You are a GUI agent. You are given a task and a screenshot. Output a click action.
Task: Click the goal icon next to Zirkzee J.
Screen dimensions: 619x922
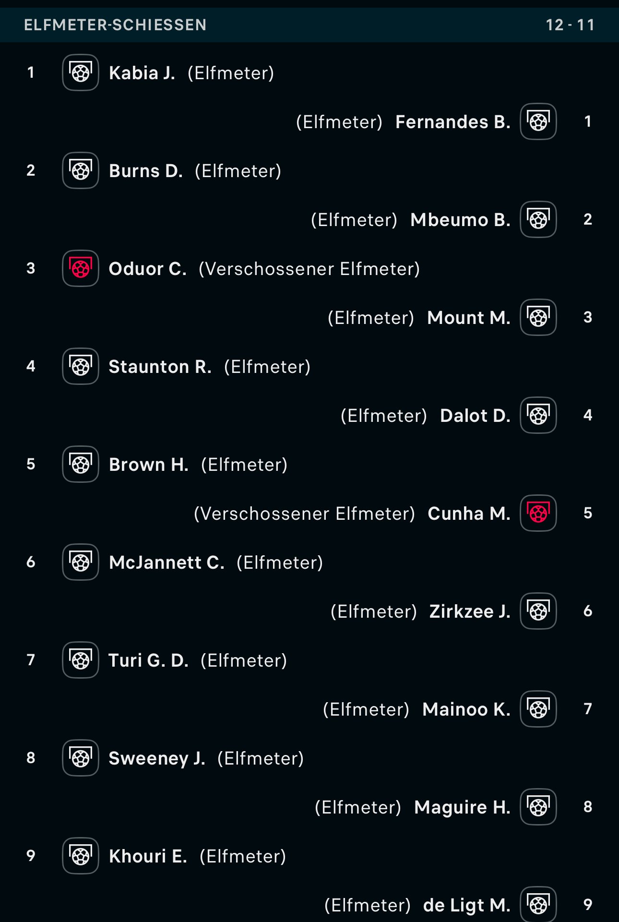click(x=538, y=611)
